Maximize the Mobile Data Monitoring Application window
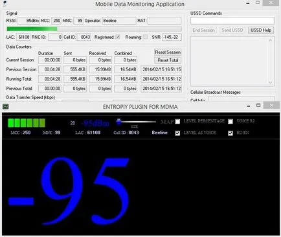The height and width of the screenshot is (237, 281). tap(258, 3)
